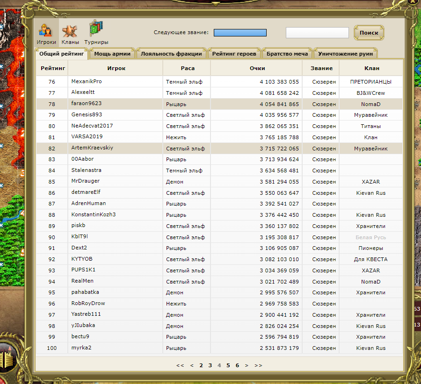Jump to first page with << arrow

pos(180,365)
